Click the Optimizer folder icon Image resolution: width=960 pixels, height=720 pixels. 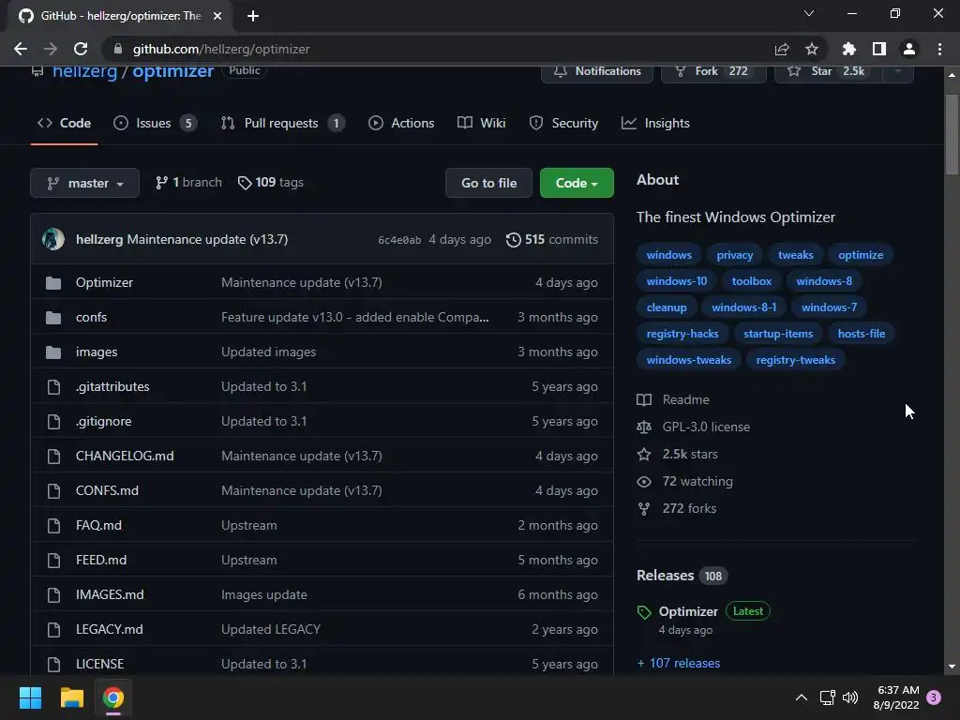[53, 283]
